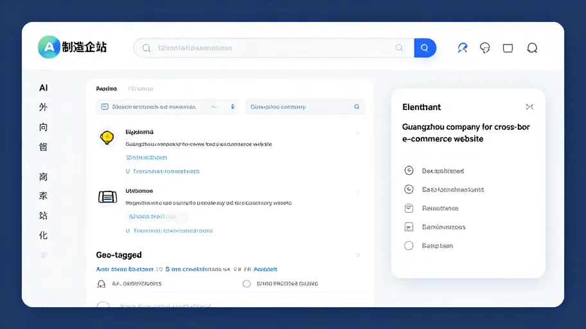This screenshot has height=329, width=586.
Task: Select the first option label in the Elenthant panel
Action: [x=443, y=171]
